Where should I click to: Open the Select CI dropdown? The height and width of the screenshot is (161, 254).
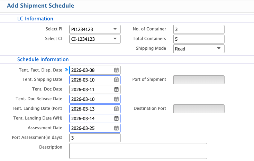point(115,39)
